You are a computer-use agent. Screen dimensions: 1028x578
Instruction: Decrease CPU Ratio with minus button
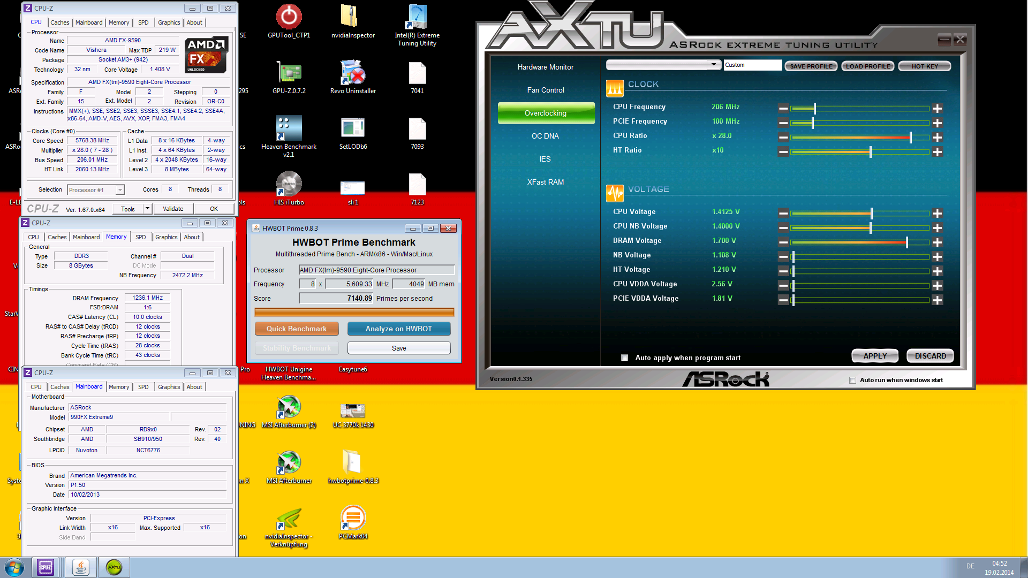coord(783,138)
